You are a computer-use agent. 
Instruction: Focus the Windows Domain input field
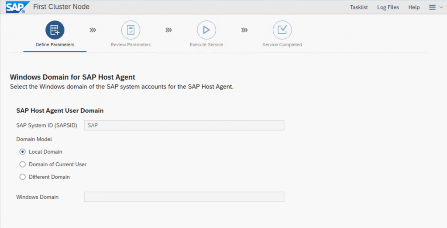[x=184, y=197]
